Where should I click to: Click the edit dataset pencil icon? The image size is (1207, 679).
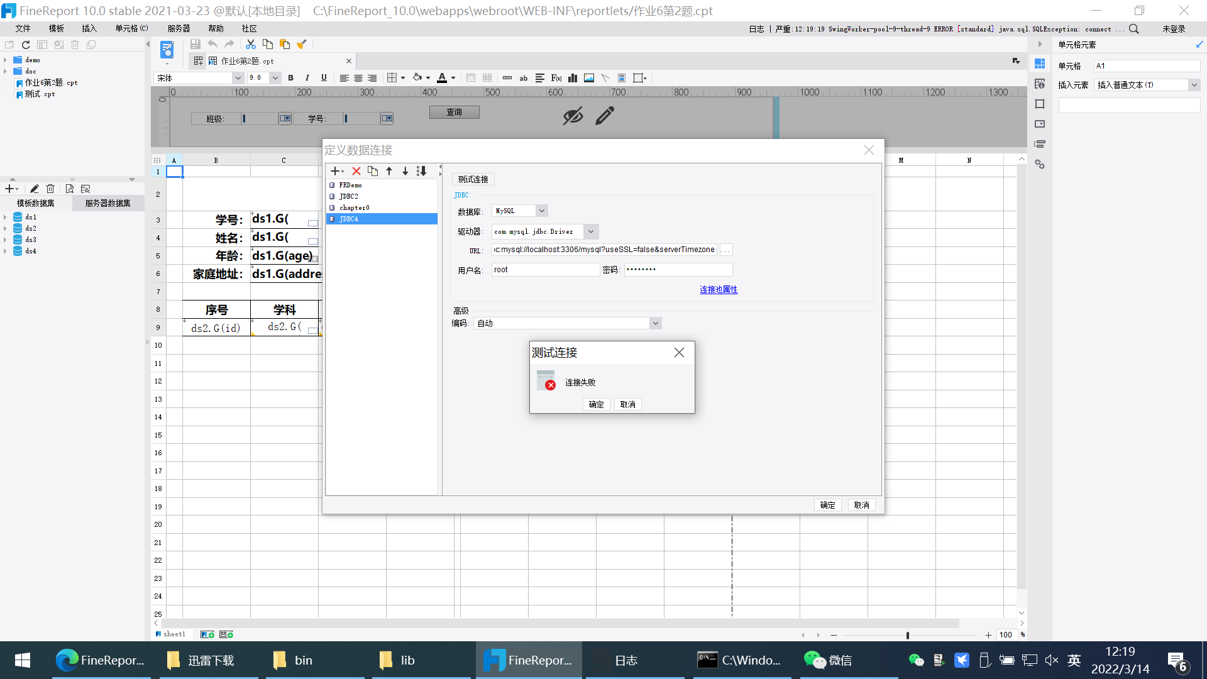(35, 189)
